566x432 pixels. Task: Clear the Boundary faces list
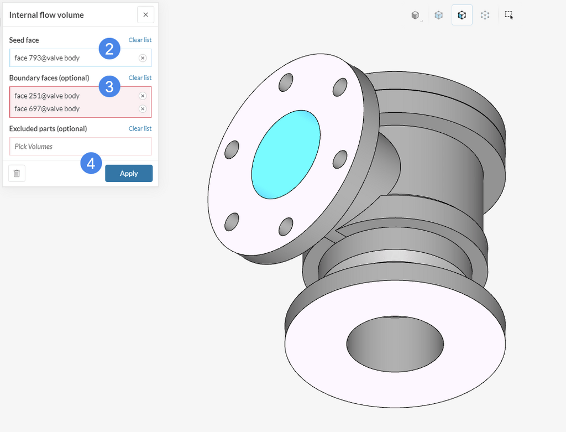point(140,77)
